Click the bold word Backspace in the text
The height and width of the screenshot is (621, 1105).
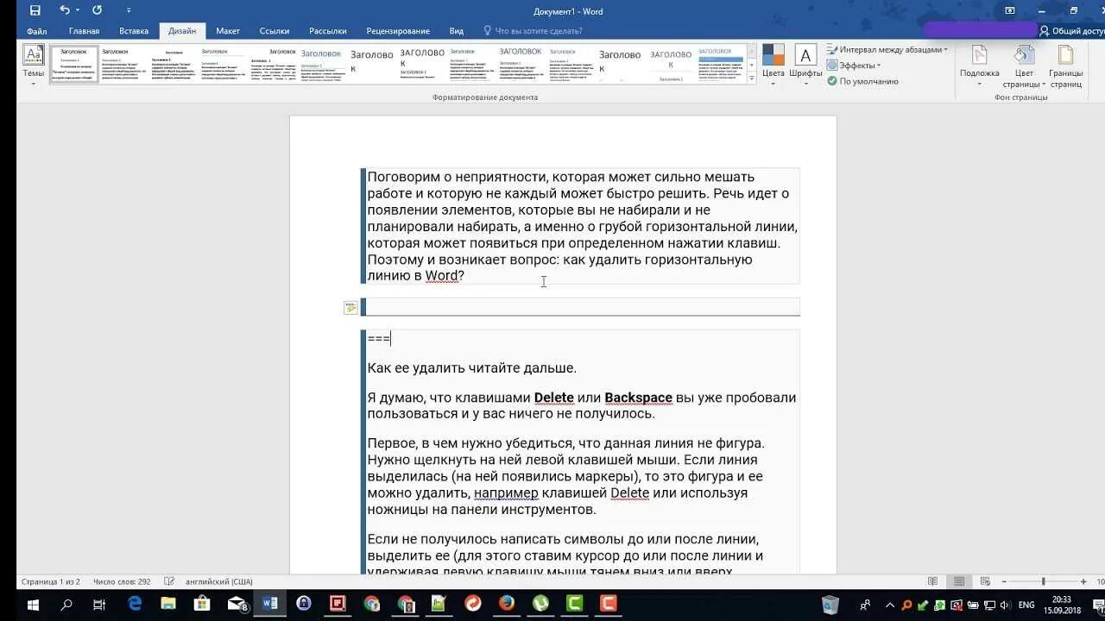pyautogui.click(x=638, y=398)
